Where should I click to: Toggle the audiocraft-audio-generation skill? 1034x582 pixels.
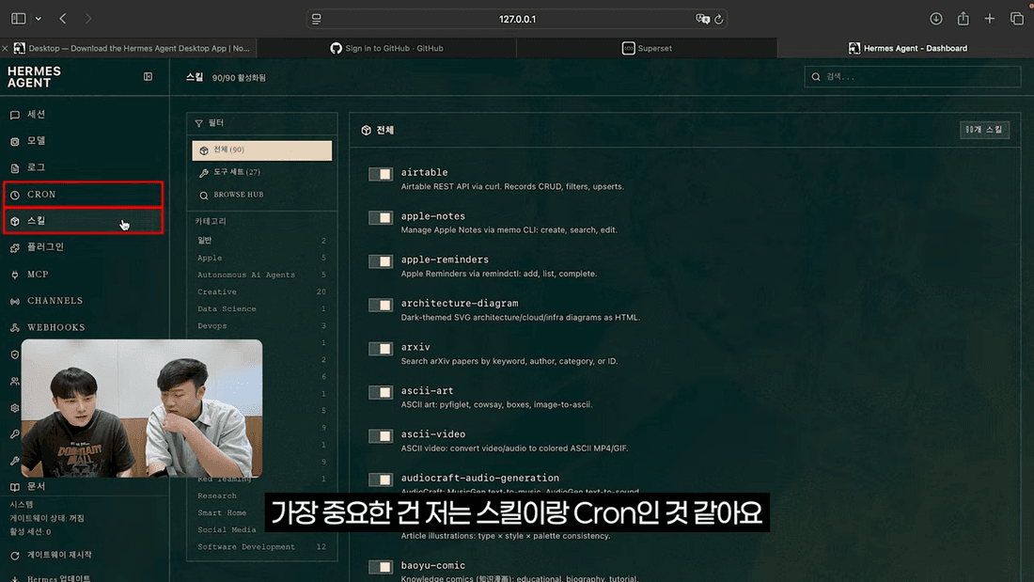pos(381,480)
